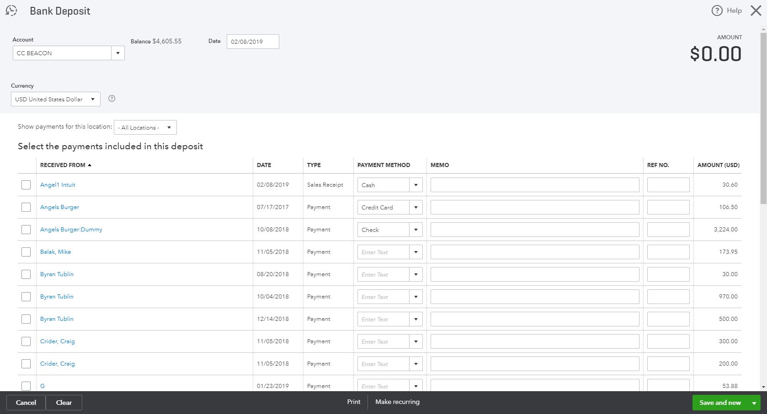Select the 970.00 Byran Tublin payment checkbox

(x=26, y=296)
